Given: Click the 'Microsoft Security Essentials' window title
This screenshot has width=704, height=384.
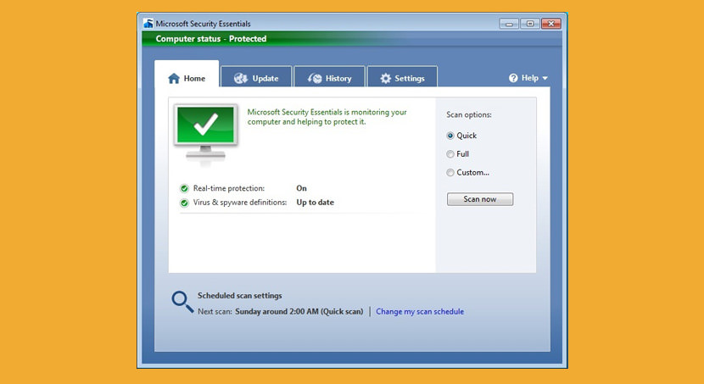Looking at the screenshot, I should (203, 24).
